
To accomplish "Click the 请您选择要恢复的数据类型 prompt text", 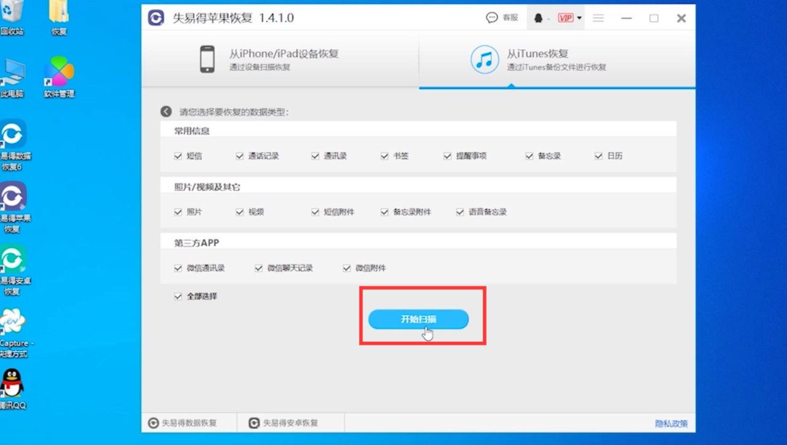I will (234, 112).
